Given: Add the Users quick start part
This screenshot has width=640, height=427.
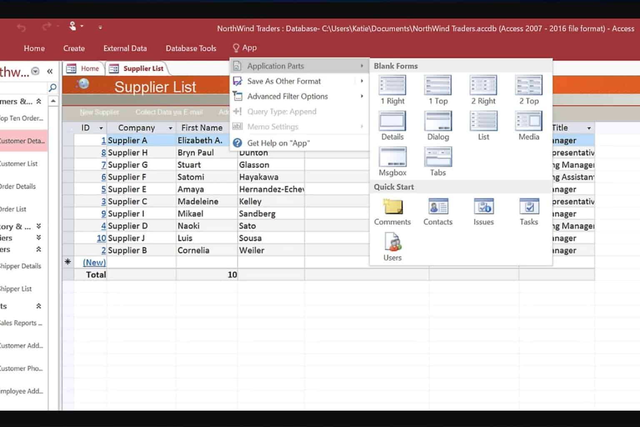Looking at the screenshot, I should click(x=392, y=248).
